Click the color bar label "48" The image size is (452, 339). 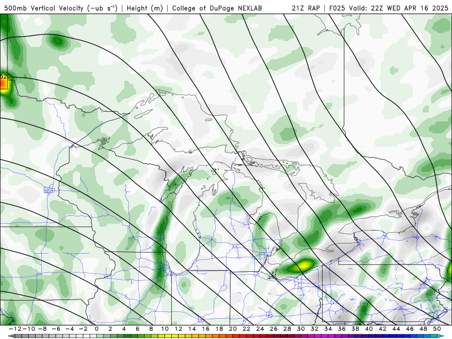pyautogui.click(x=423, y=329)
